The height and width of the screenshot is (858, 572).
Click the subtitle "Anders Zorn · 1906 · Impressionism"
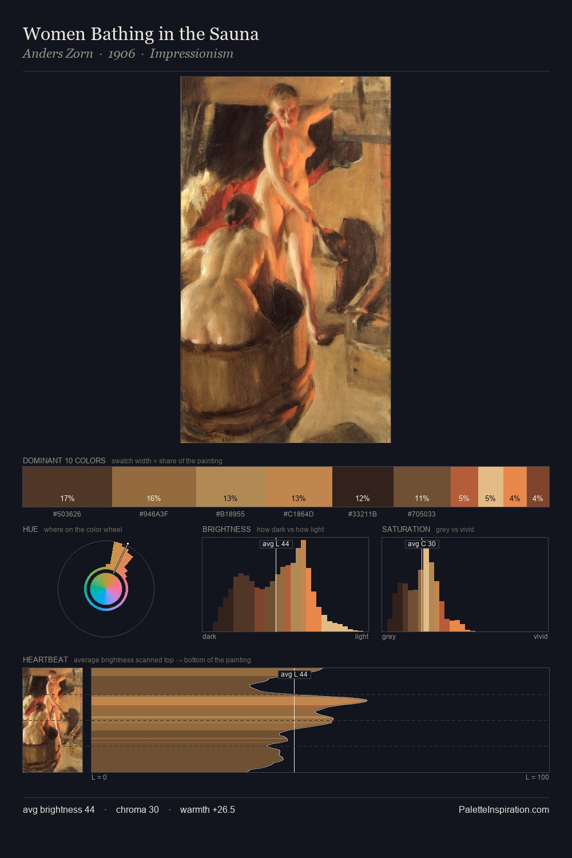(x=128, y=54)
